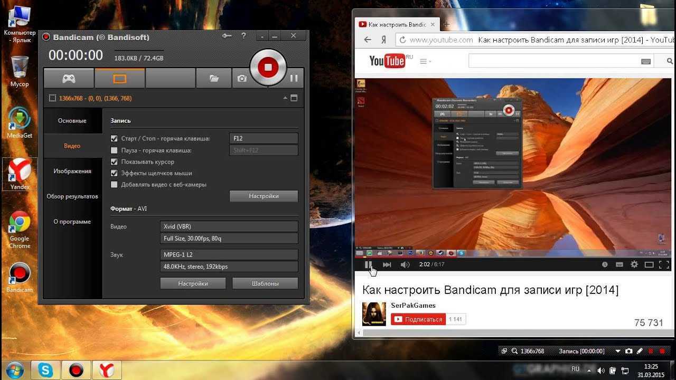The image size is (676, 380).
Task: Switch to Bandicam in the taskbar
Action: point(76,370)
